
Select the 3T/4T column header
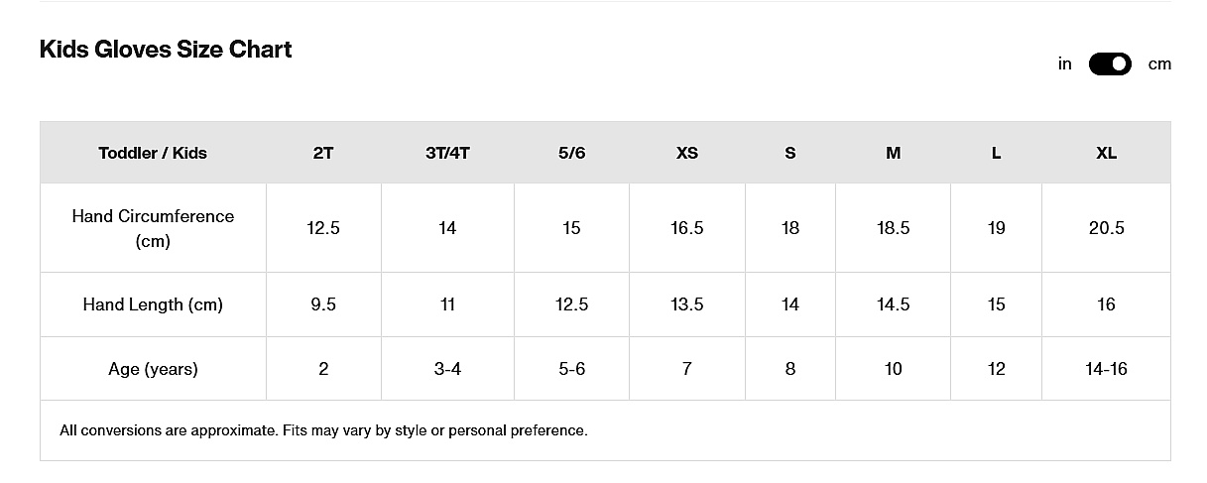447,153
